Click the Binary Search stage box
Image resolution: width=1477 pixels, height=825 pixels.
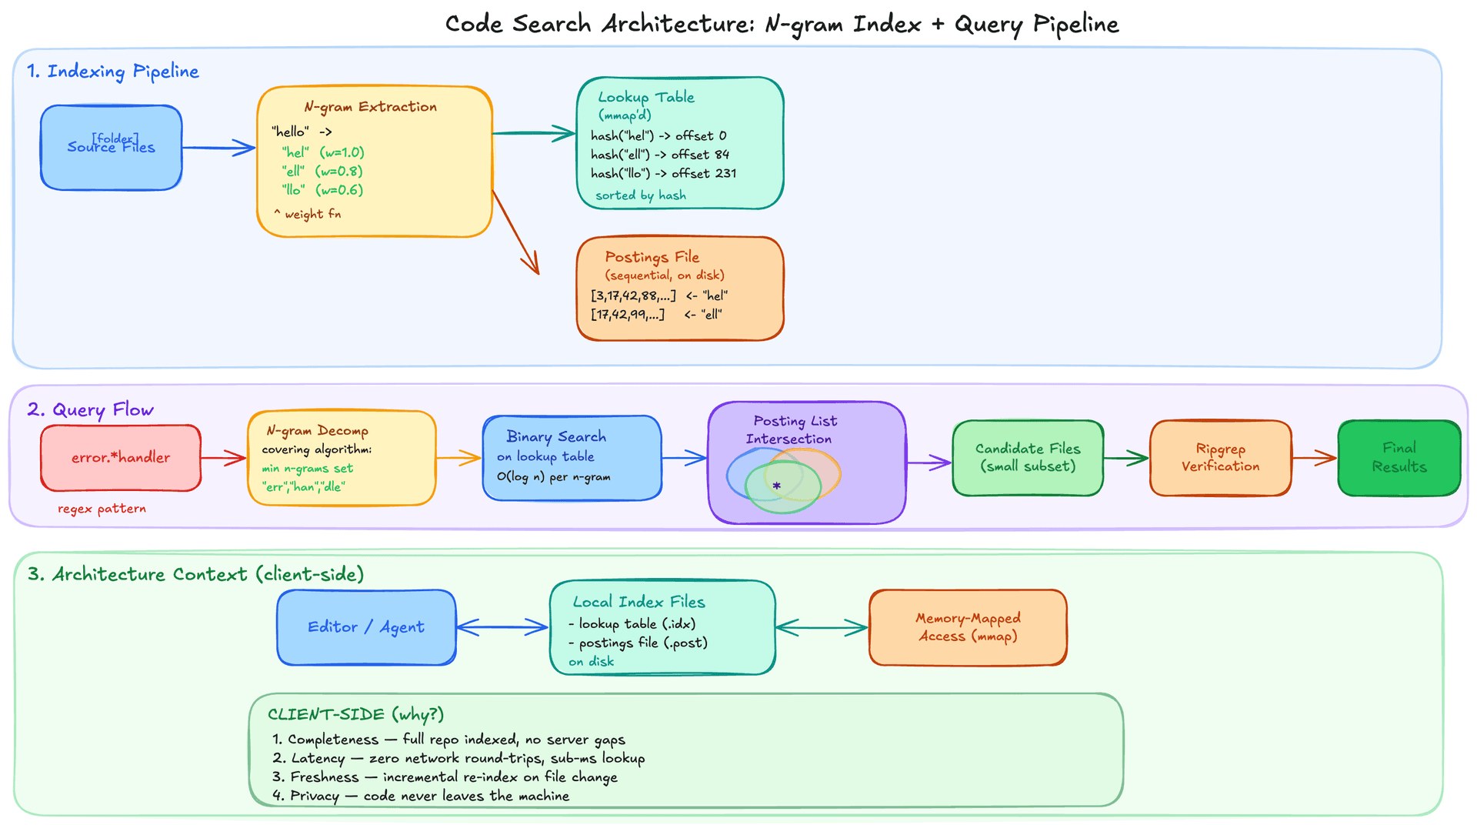pyautogui.click(x=572, y=457)
